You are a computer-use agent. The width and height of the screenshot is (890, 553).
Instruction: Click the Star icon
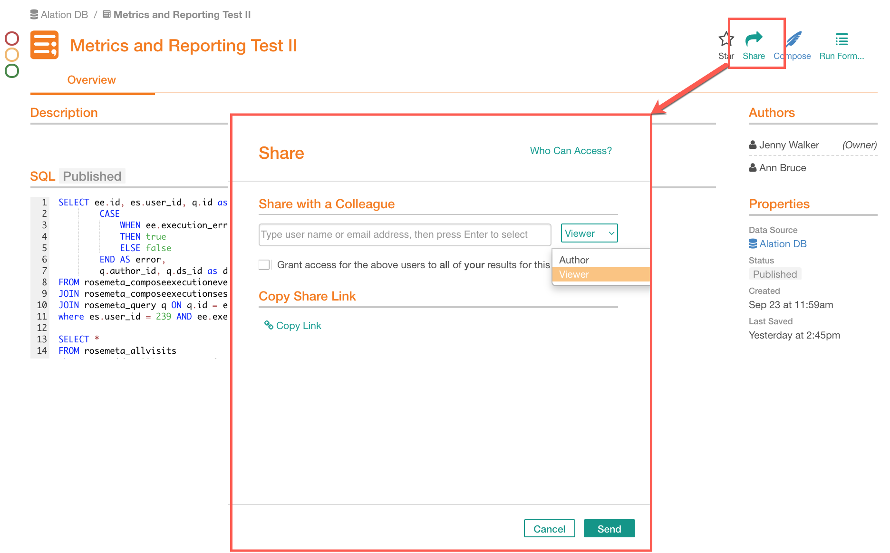[726, 39]
